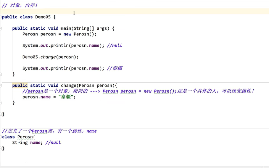
Task: Collapse the main method fold marker
Action: (x=1, y=28)
